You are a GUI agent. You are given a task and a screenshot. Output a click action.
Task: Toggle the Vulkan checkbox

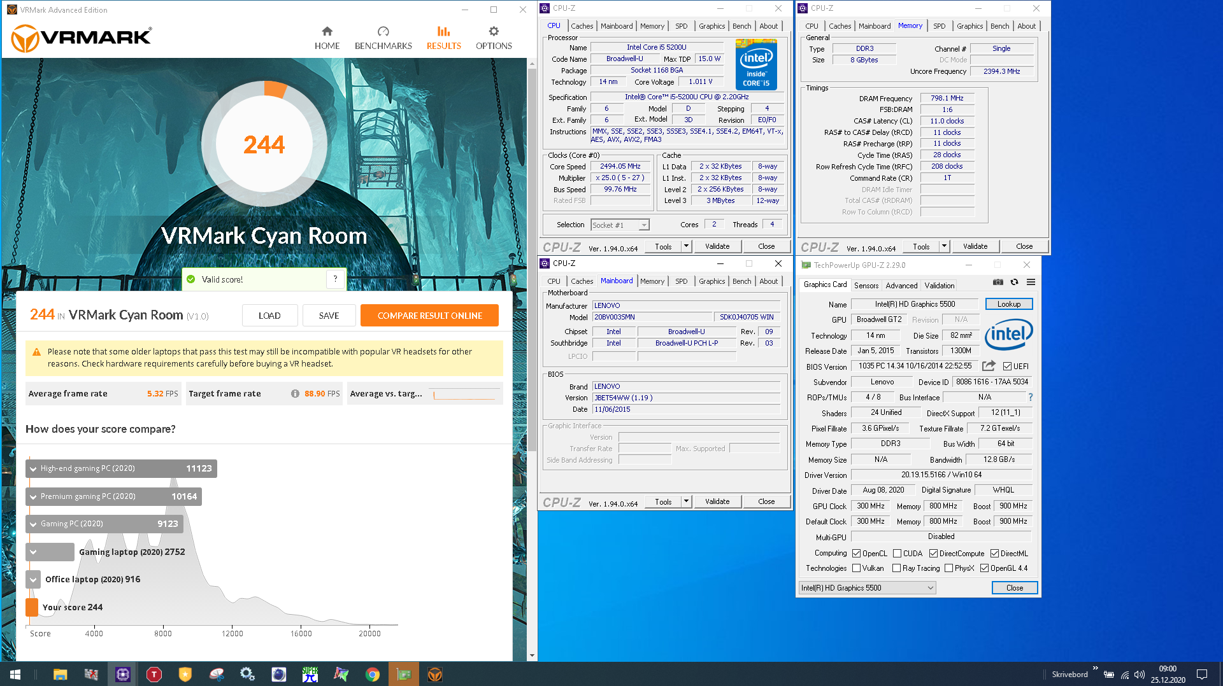[857, 568]
